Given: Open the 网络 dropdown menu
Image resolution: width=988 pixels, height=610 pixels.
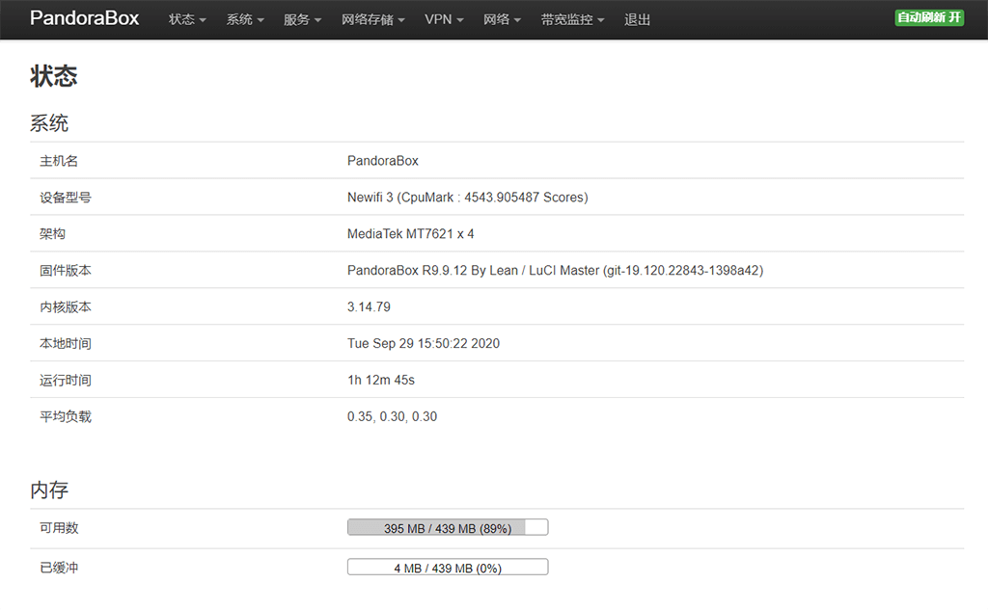Looking at the screenshot, I should click(x=502, y=19).
